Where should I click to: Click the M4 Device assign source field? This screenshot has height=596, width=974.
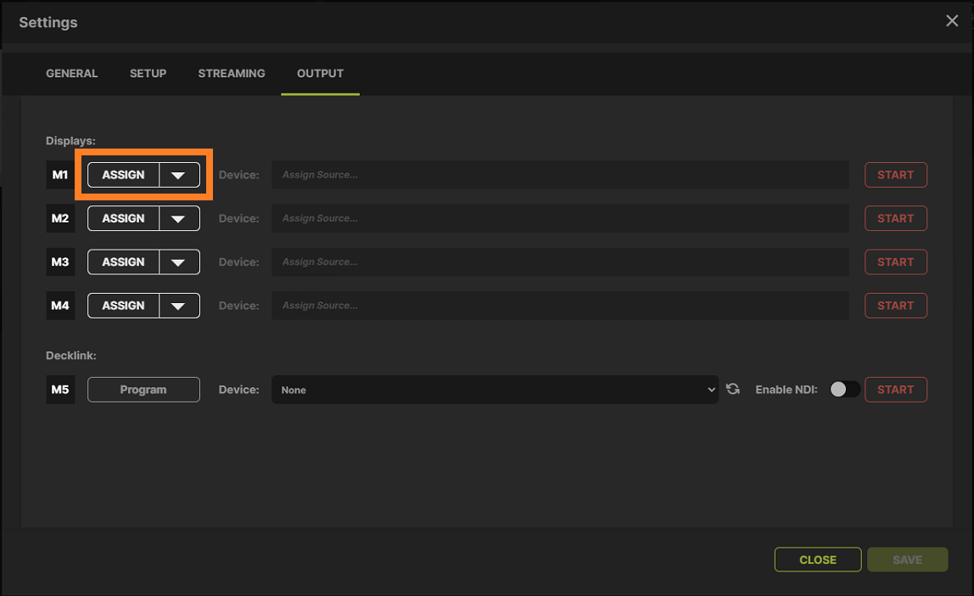pos(559,305)
